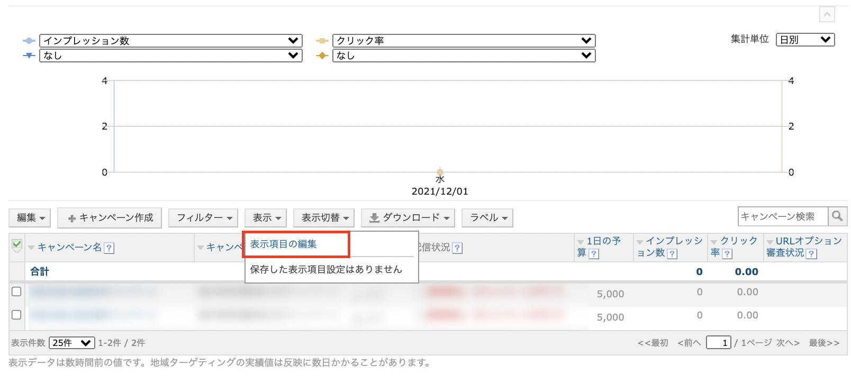
Task: Open the 表示件数 25件 dropdown
Action: click(71, 343)
